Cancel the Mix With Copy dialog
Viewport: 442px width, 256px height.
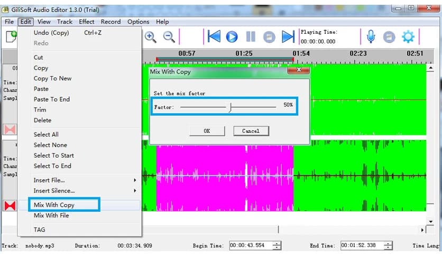coord(251,131)
